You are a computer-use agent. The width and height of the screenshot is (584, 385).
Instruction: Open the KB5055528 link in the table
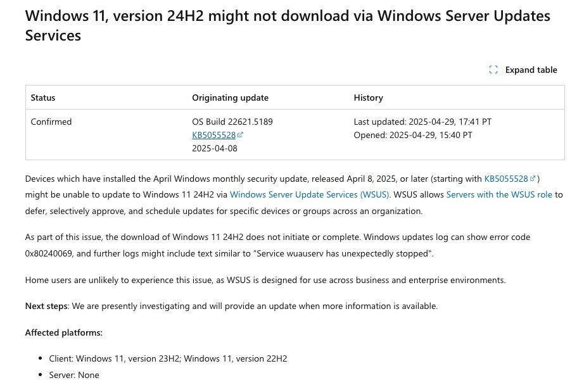click(x=213, y=135)
